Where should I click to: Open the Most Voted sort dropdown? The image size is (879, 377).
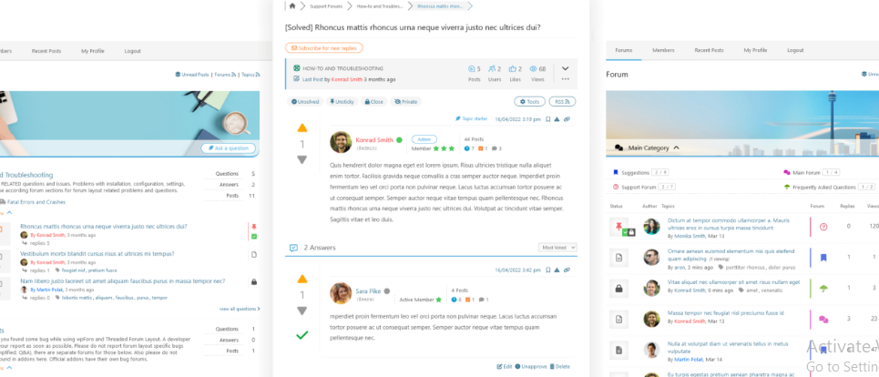pyautogui.click(x=558, y=247)
